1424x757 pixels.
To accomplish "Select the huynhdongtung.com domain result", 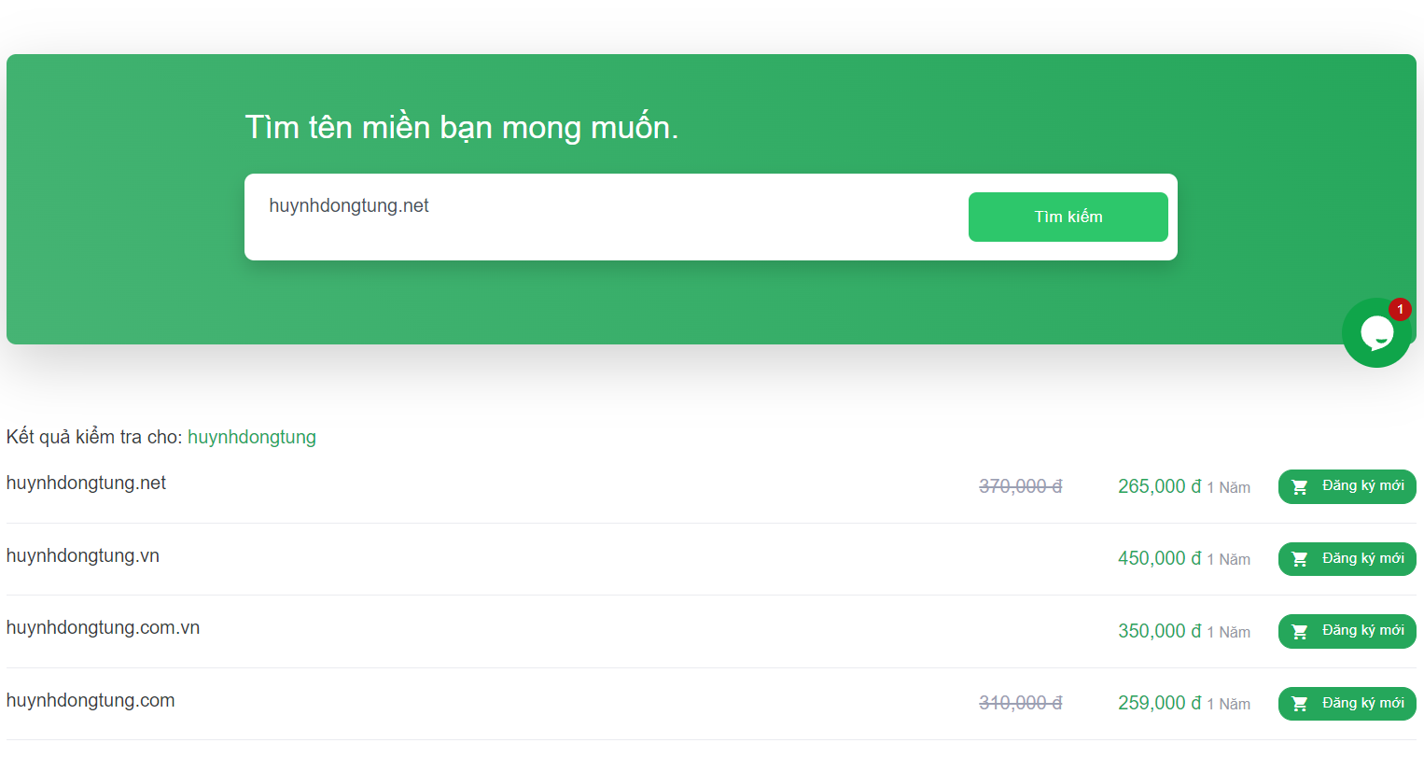I will (91, 701).
